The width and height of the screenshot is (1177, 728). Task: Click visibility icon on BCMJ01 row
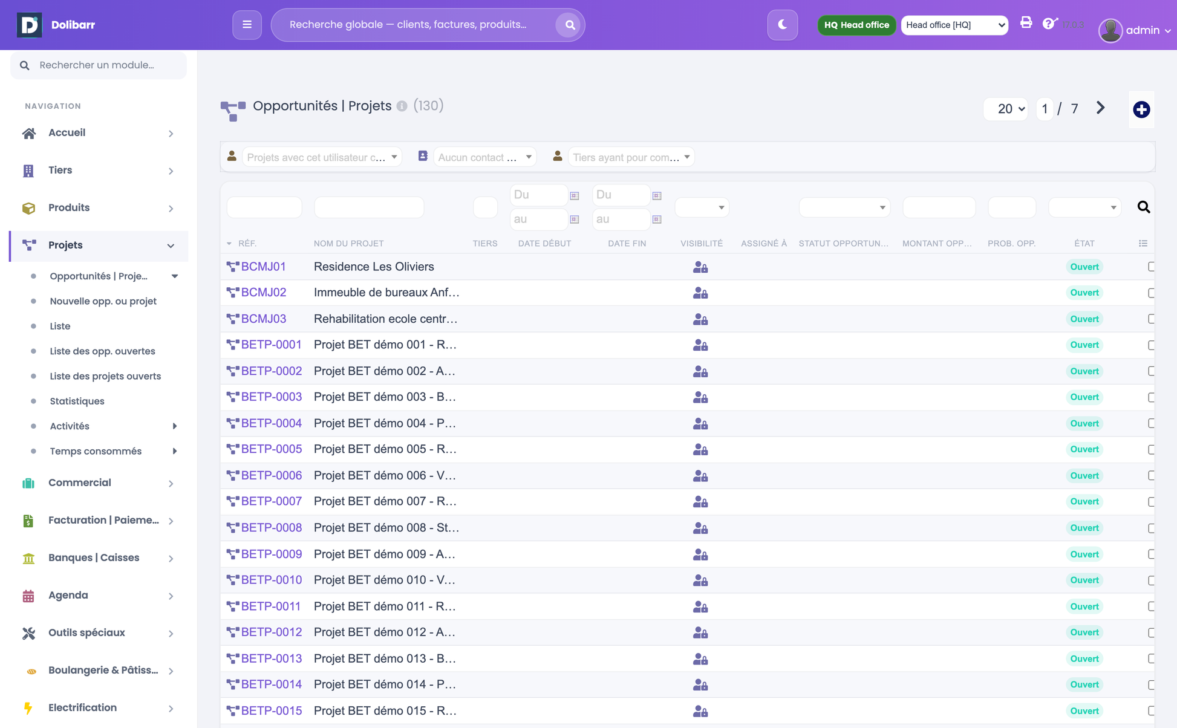coord(700,267)
